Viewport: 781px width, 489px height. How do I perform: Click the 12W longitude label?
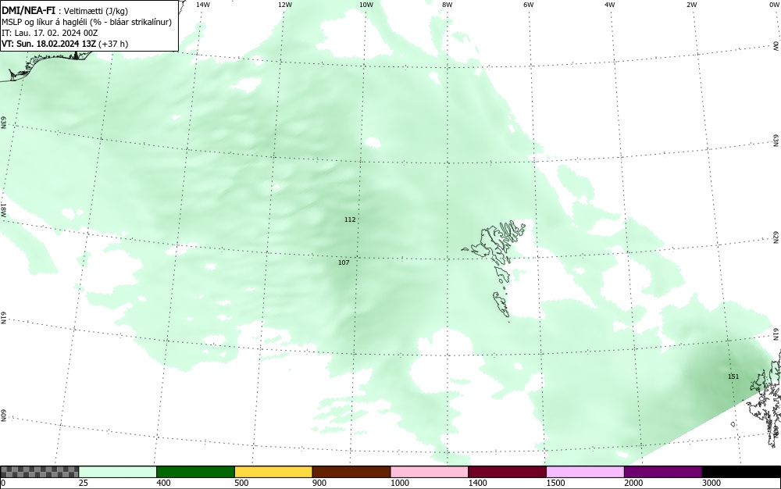pos(284,5)
